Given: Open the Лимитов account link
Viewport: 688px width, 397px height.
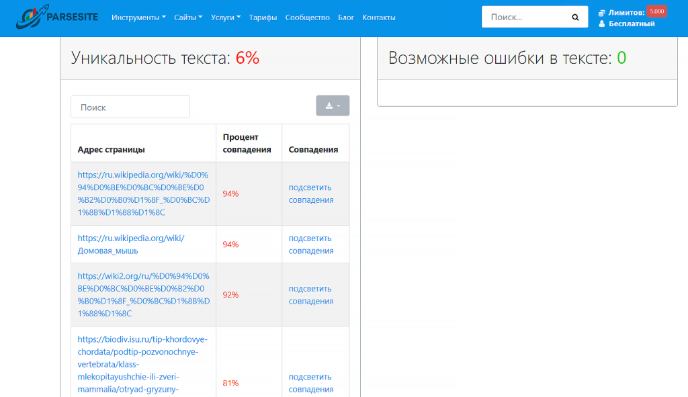Looking at the screenshot, I should pyautogui.click(x=626, y=13).
